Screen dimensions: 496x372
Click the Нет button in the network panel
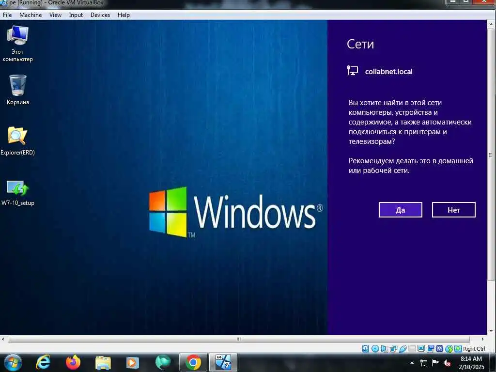pyautogui.click(x=453, y=210)
